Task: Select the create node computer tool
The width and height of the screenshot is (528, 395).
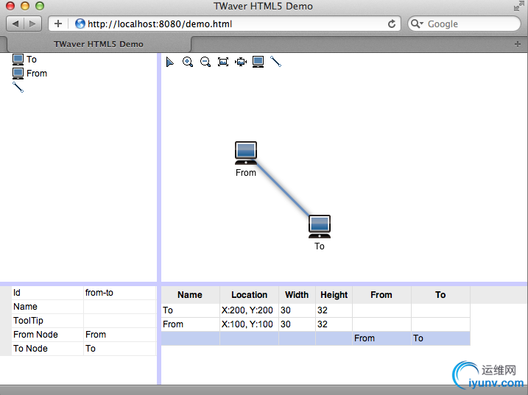Action: pos(258,62)
